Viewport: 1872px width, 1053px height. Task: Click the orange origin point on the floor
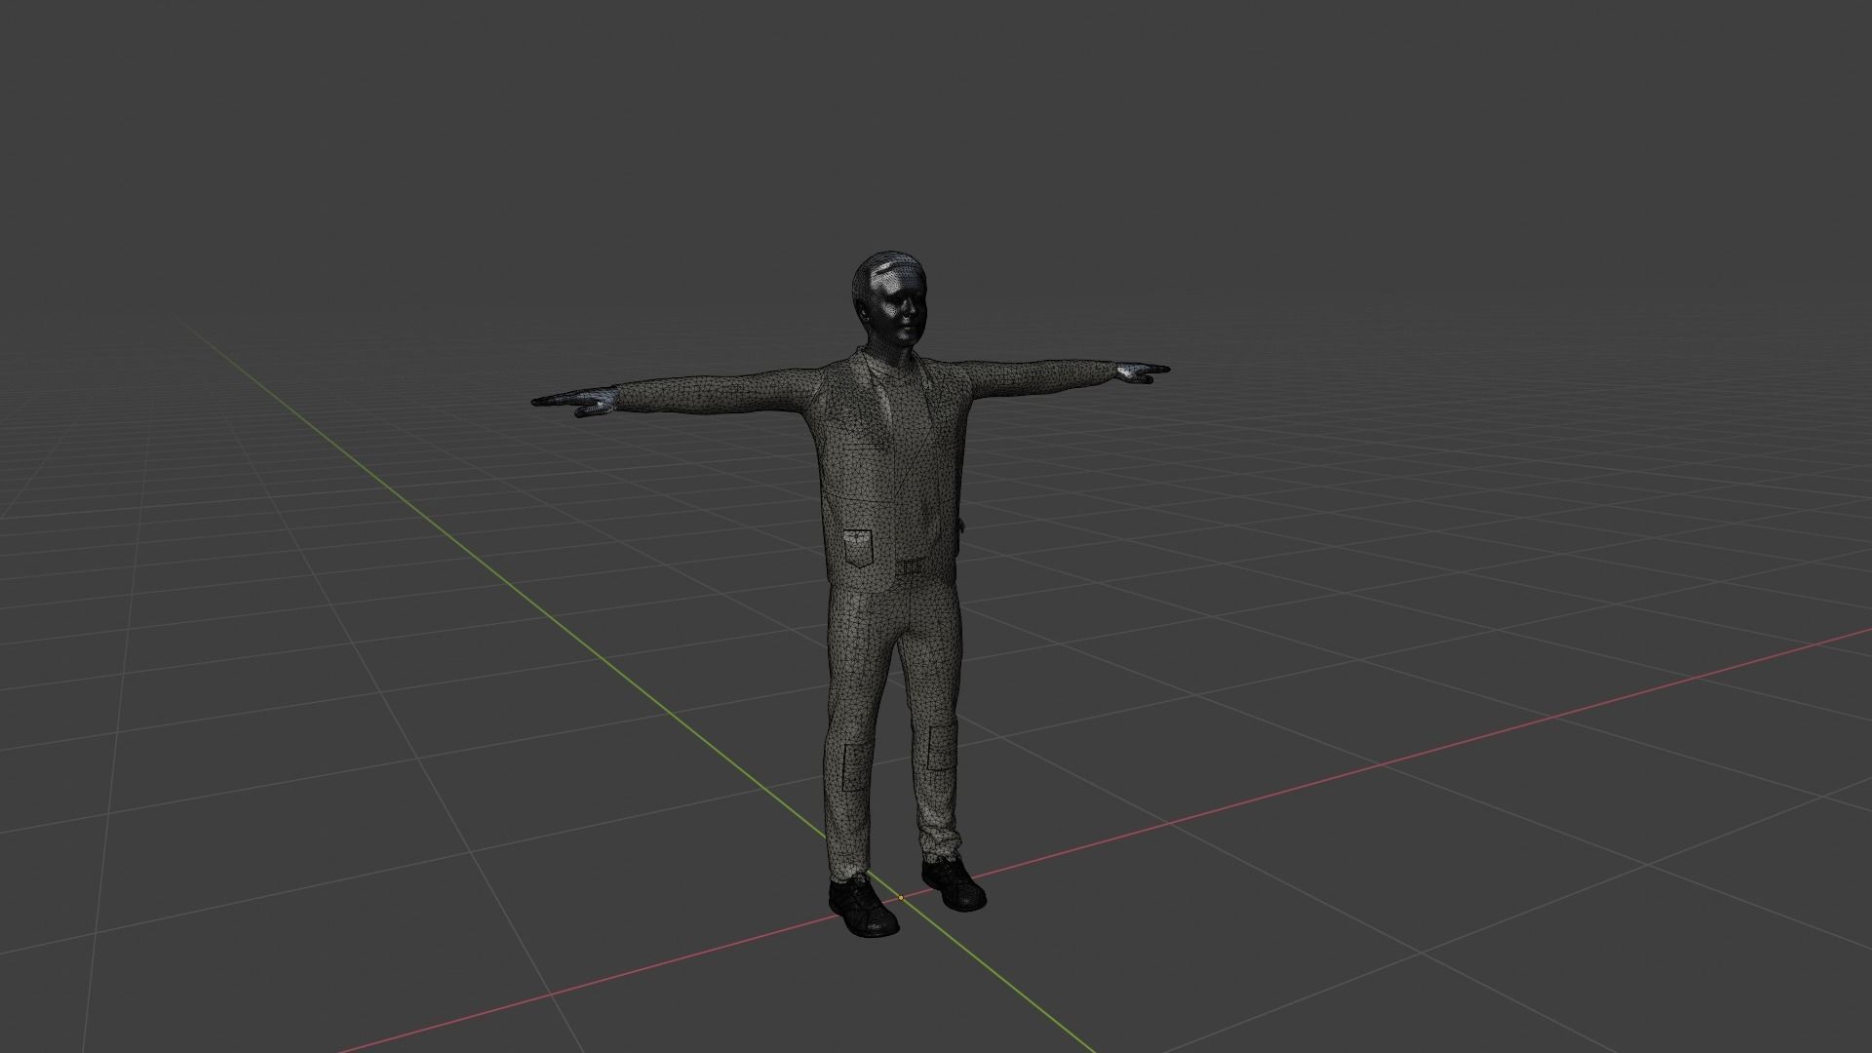click(x=901, y=897)
